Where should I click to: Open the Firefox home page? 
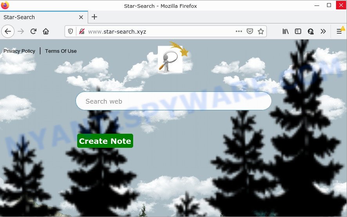point(46,31)
